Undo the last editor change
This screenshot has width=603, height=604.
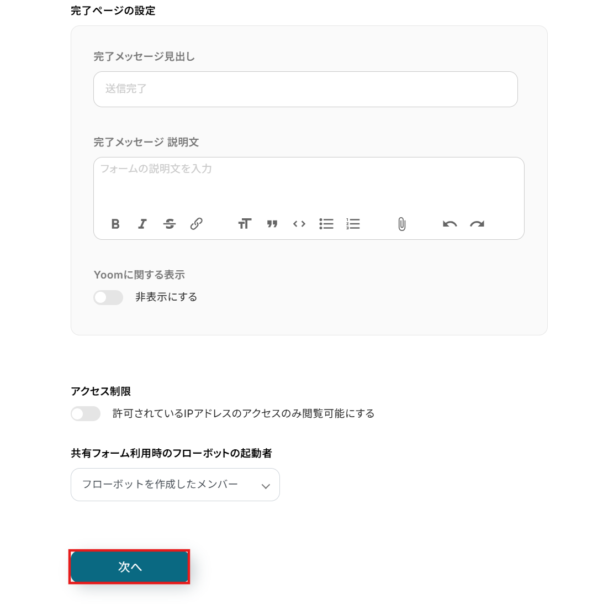(x=450, y=224)
